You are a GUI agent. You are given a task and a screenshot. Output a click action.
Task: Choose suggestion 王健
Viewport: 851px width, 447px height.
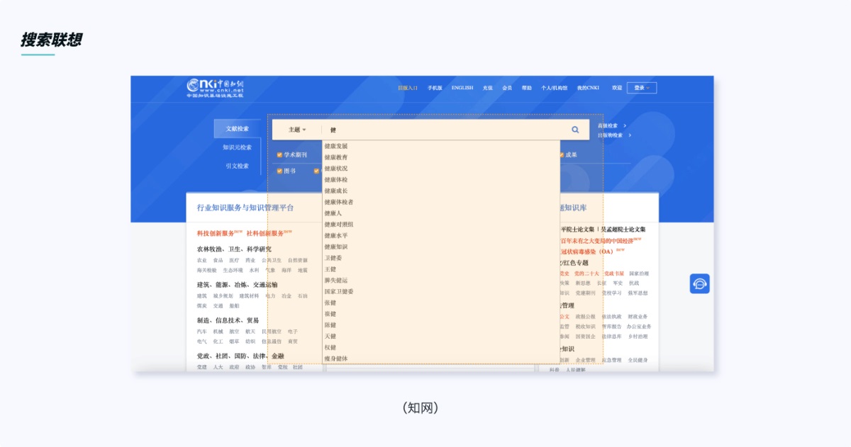[330, 269]
